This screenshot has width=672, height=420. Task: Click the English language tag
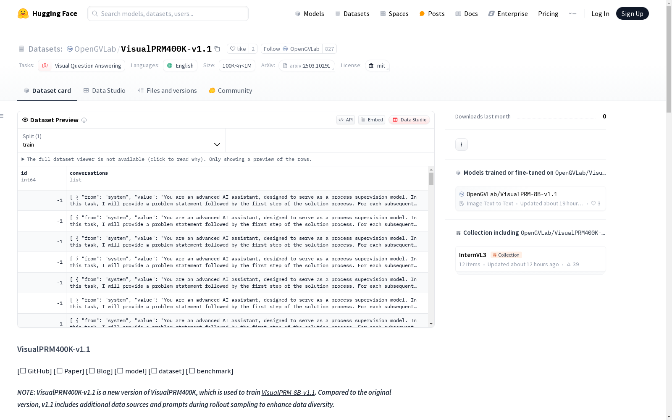coord(180,66)
